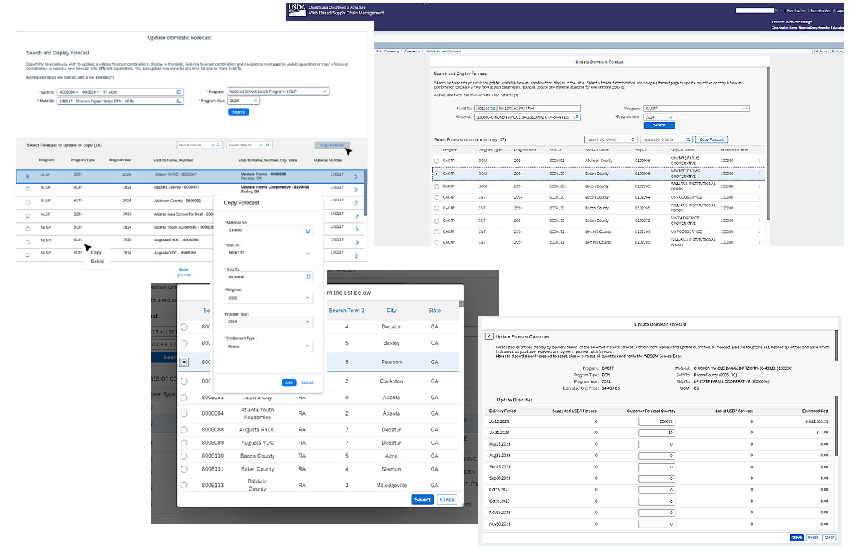Viewport: 851px width, 552px height.
Task: Open CACFP Program dropdown
Action: [745, 109]
